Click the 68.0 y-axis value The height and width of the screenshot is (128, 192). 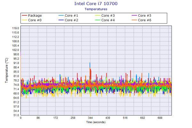point(16,93)
